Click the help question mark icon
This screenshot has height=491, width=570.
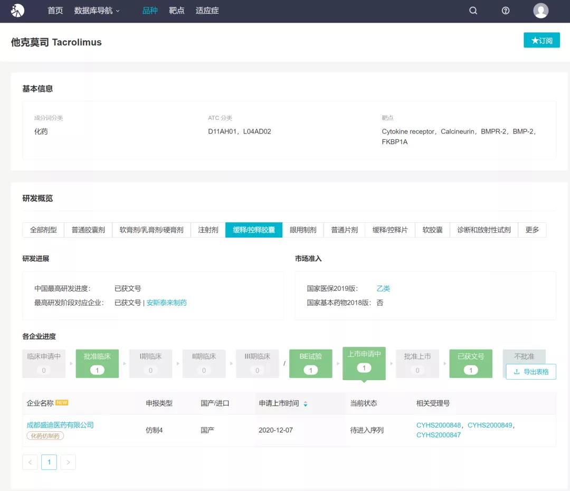click(506, 11)
